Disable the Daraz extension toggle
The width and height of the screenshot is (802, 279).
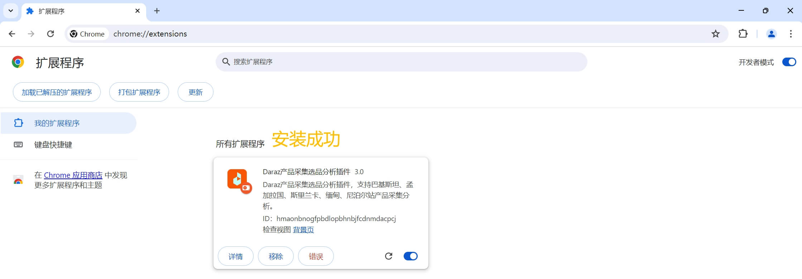point(410,256)
